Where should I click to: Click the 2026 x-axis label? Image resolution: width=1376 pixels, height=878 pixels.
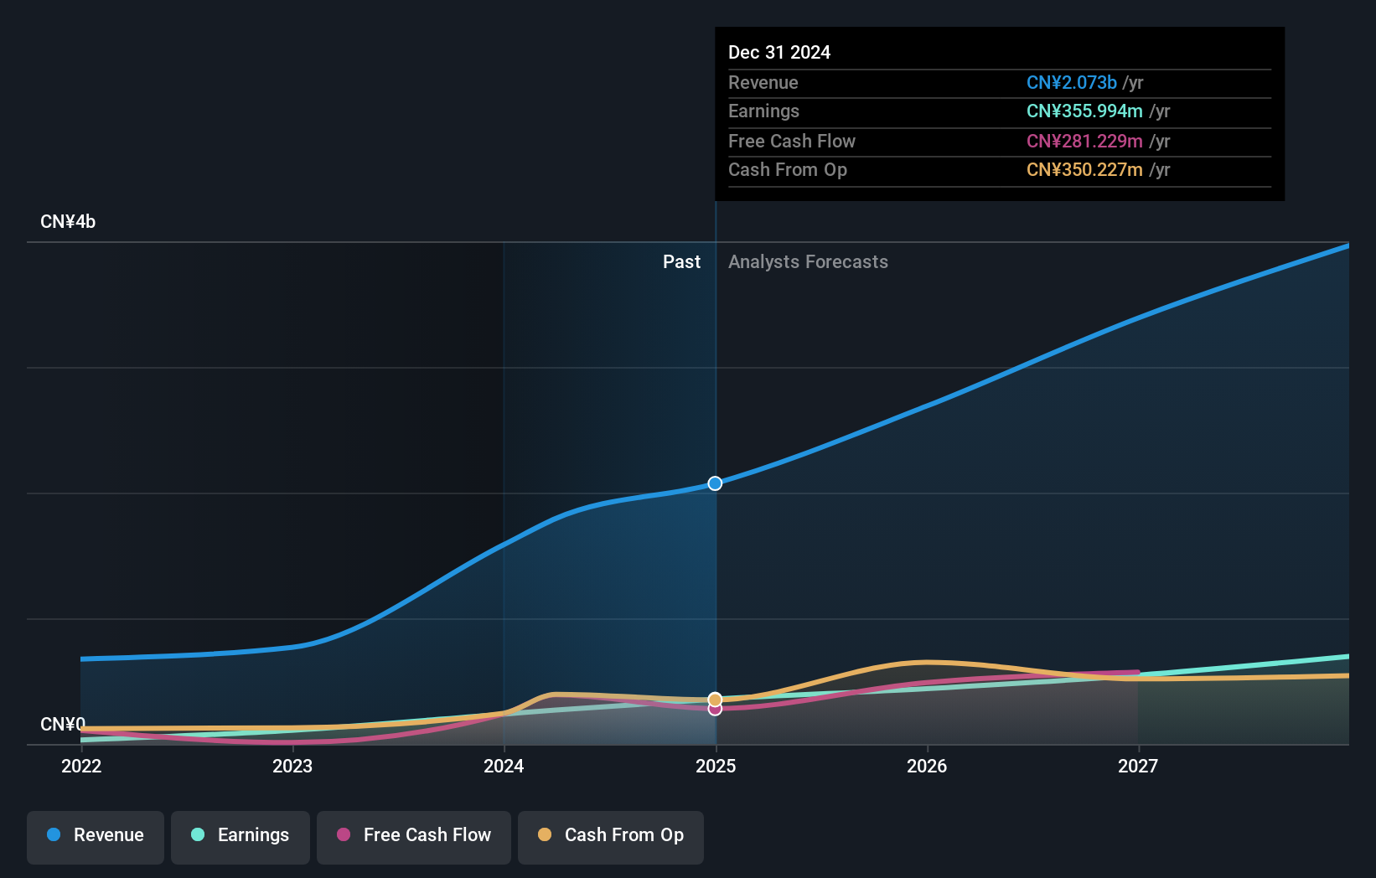927,766
